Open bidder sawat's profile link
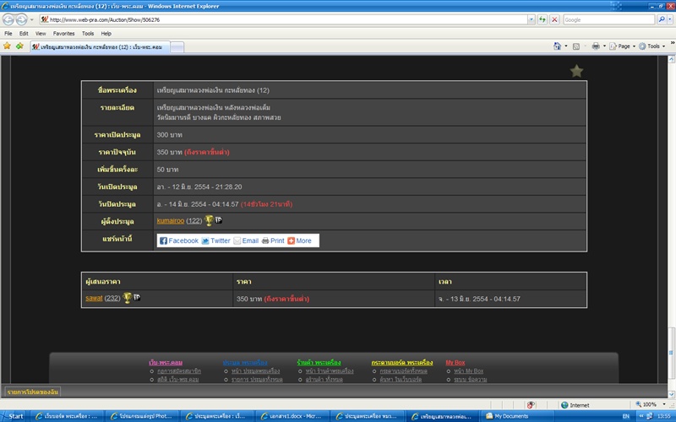Screen dimensions: 676x422 [x=94, y=298]
